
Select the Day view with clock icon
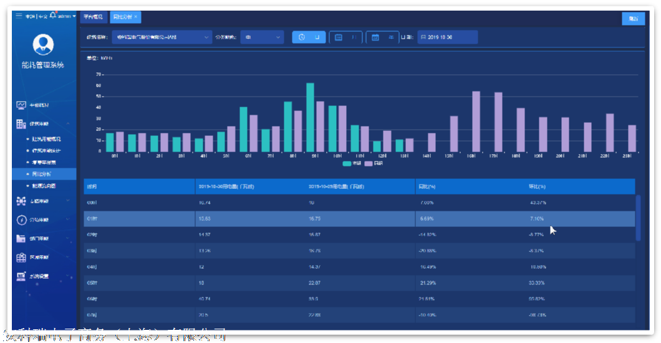click(x=309, y=37)
